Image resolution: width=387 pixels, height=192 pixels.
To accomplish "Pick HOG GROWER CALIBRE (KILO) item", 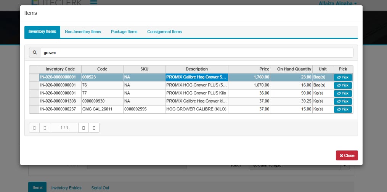I will click(343, 109).
